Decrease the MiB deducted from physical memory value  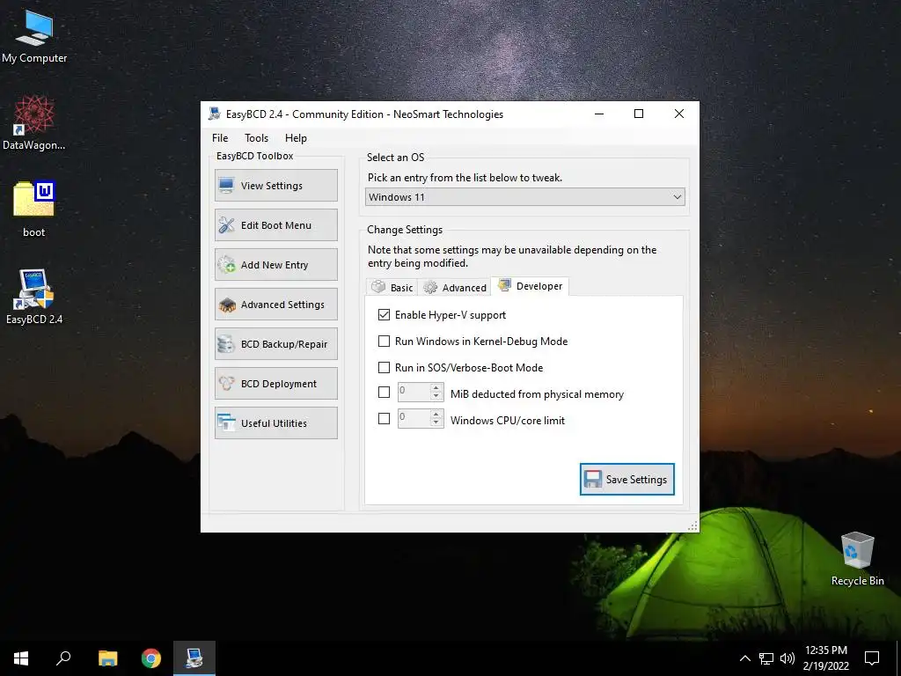click(x=436, y=396)
